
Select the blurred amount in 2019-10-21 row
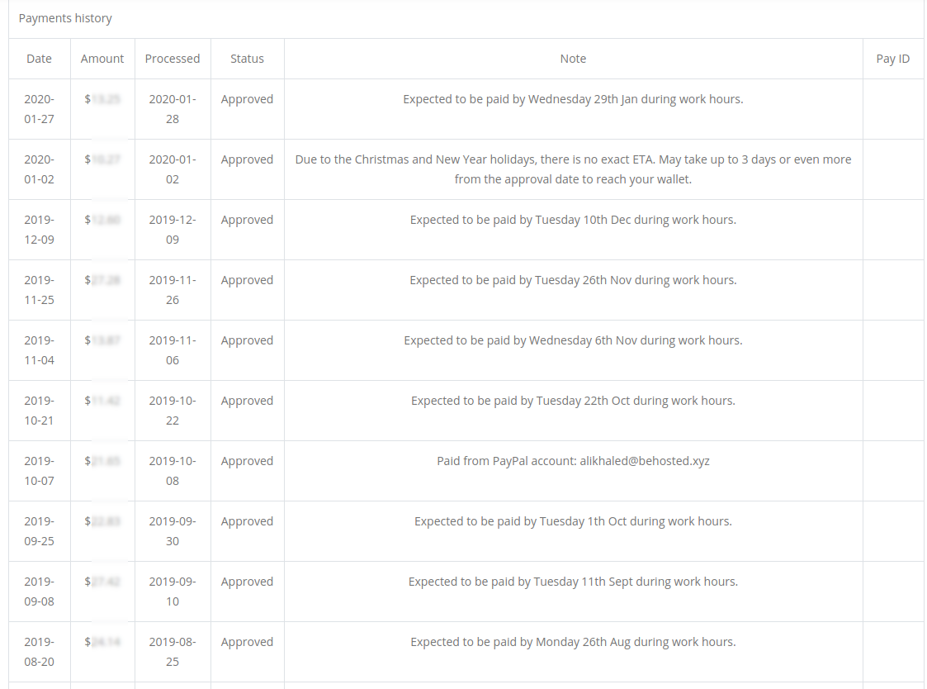click(102, 401)
